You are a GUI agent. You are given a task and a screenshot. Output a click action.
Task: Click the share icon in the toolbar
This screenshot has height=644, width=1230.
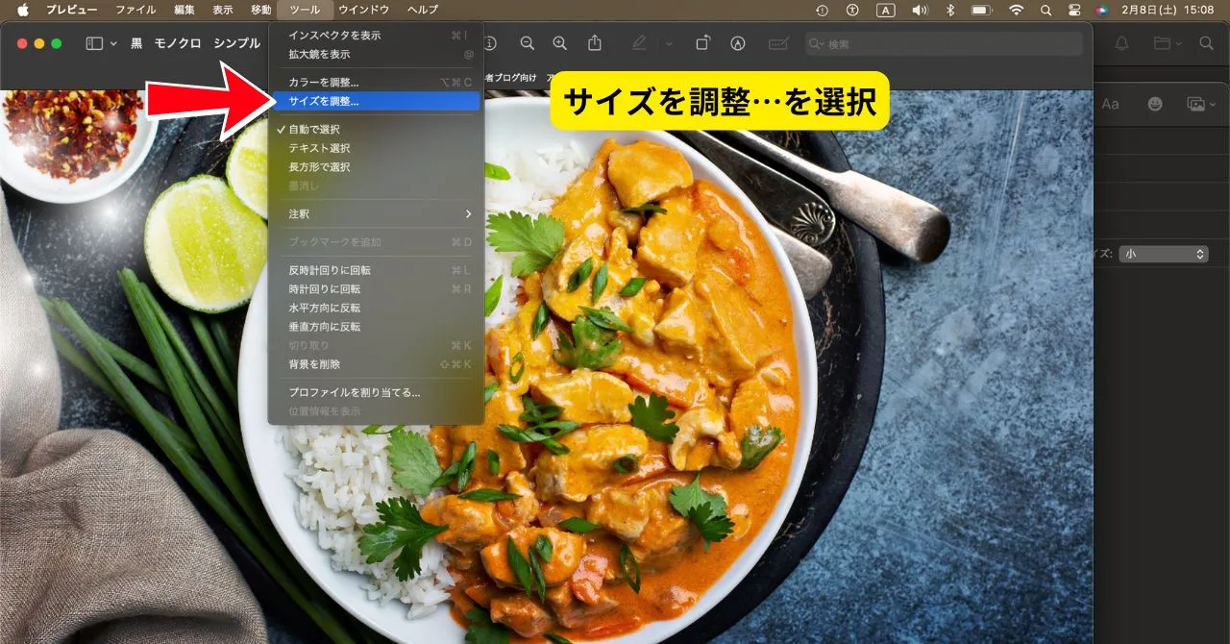[595, 43]
